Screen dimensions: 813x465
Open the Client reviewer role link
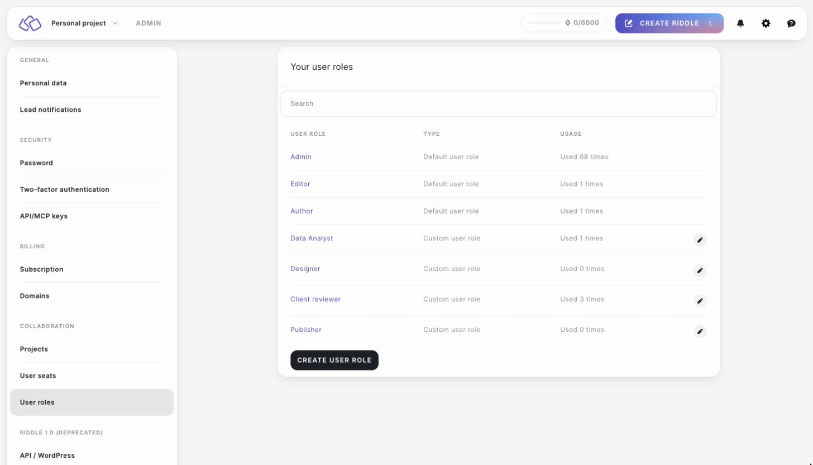click(x=315, y=300)
